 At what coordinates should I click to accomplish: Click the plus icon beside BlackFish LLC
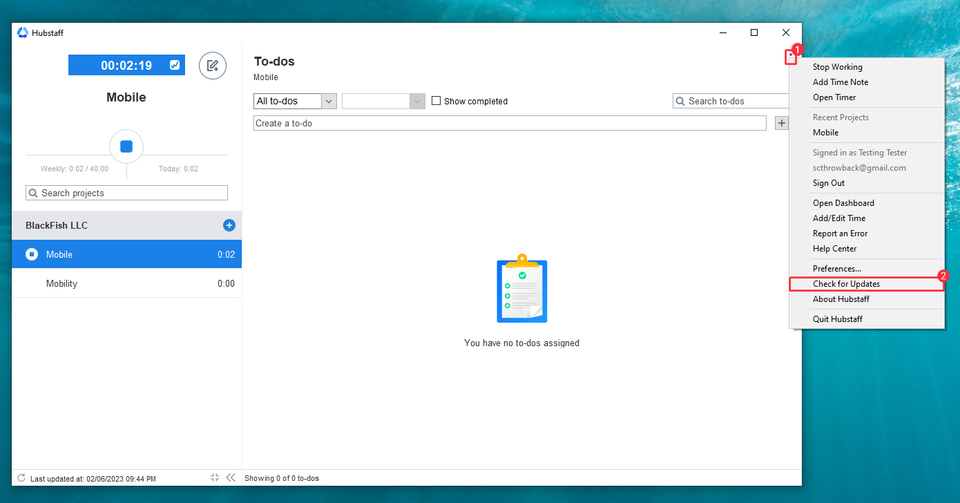[x=229, y=225]
